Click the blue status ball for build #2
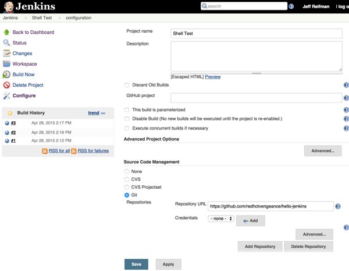Viewport: 349px width, 271px height. 7,132
